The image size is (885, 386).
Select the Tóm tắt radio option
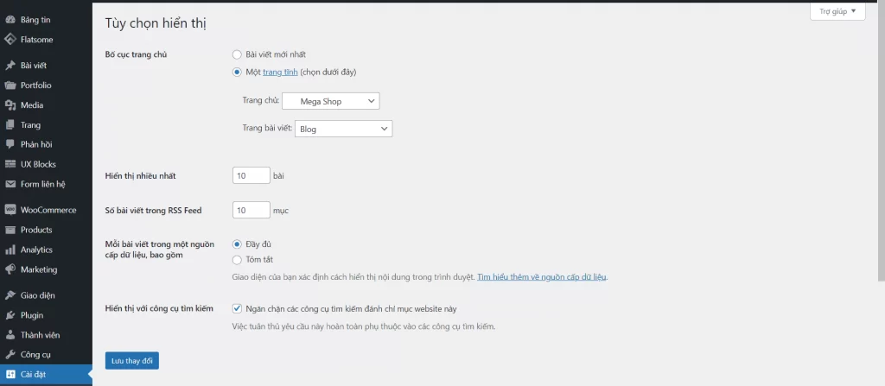click(x=237, y=259)
